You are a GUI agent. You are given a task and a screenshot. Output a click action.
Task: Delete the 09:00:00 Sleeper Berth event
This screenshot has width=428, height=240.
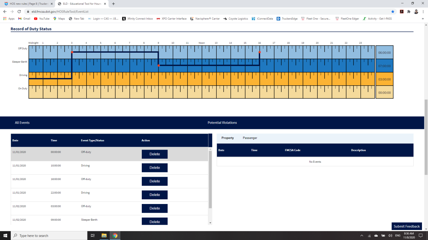coord(154,221)
